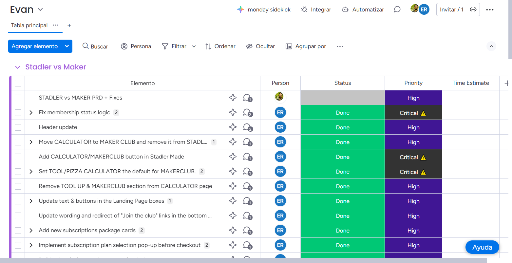The height and width of the screenshot is (263, 512).
Task: Copy board link with the link icon
Action: coord(473,9)
